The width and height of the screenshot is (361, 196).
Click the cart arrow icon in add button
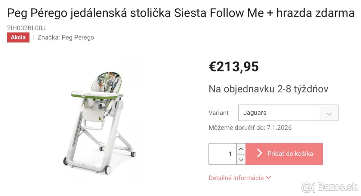[259, 154]
